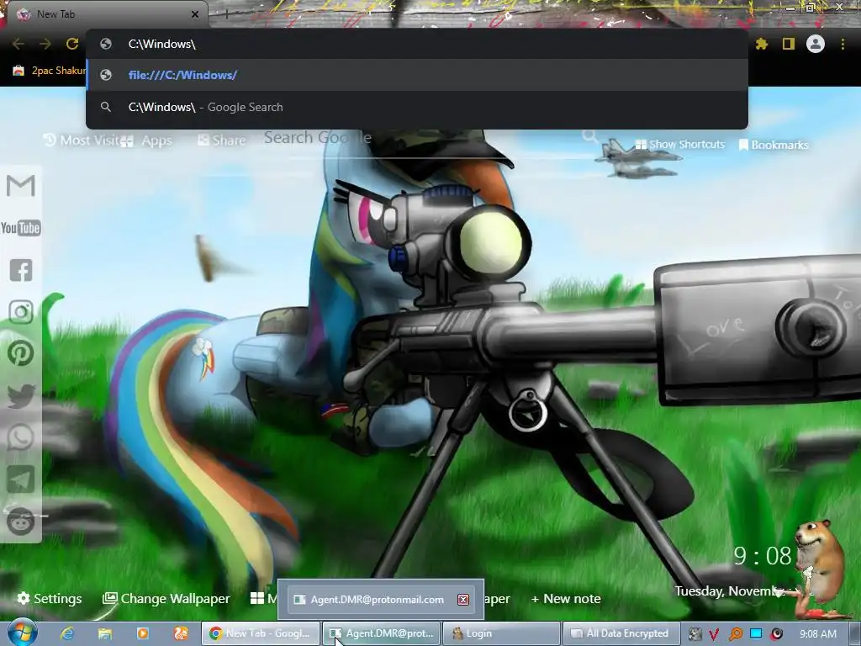Open the Pinterest sidebar shortcut

pyautogui.click(x=21, y=354)
